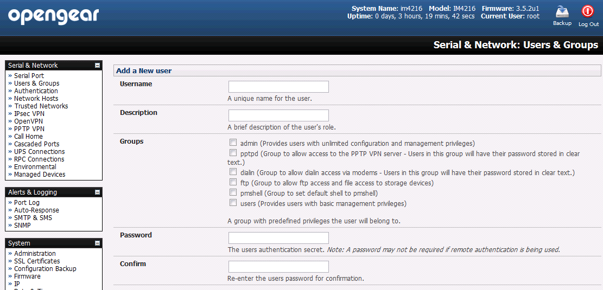
Task: Go to the Authentication page
Action: (36, 91)
